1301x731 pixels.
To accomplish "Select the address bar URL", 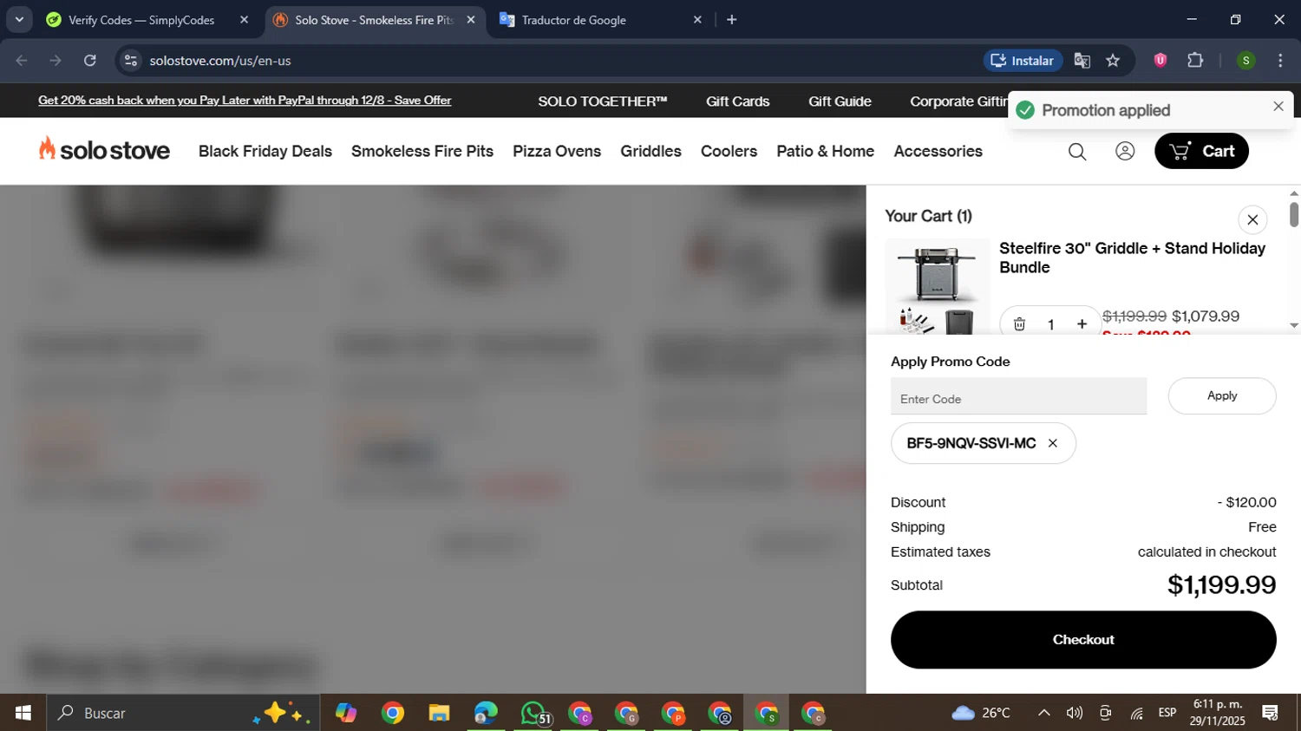I will [x=219, y=61].
